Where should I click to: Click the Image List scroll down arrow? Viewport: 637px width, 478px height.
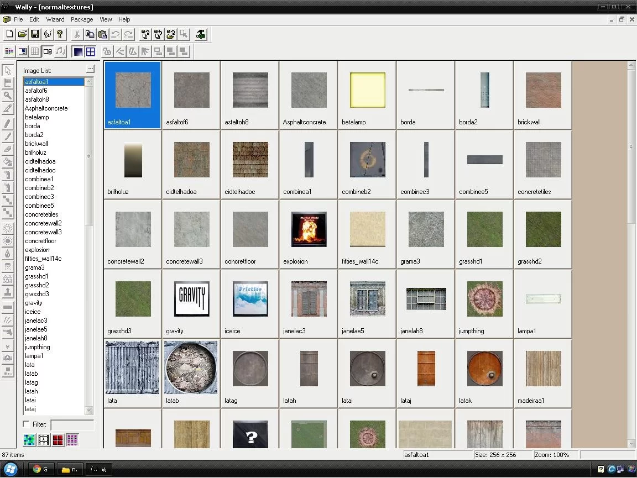(x=89, y=411)
